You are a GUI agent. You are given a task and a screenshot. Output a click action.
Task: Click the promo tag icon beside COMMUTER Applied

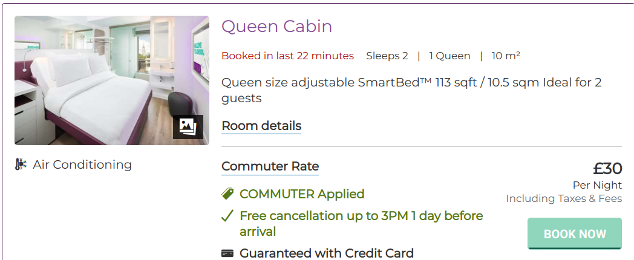pyautogui.click(x=227, y=194)
